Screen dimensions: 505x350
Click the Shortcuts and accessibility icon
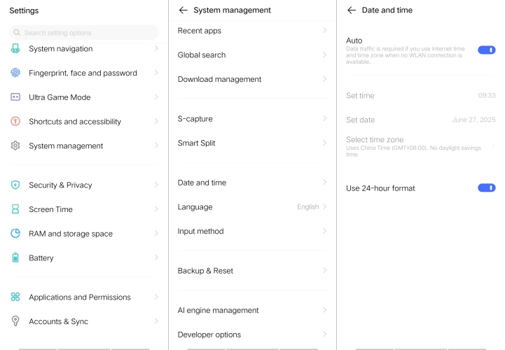click(15, 122)
